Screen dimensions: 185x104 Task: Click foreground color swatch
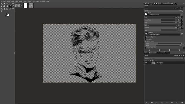pos(6,14)
